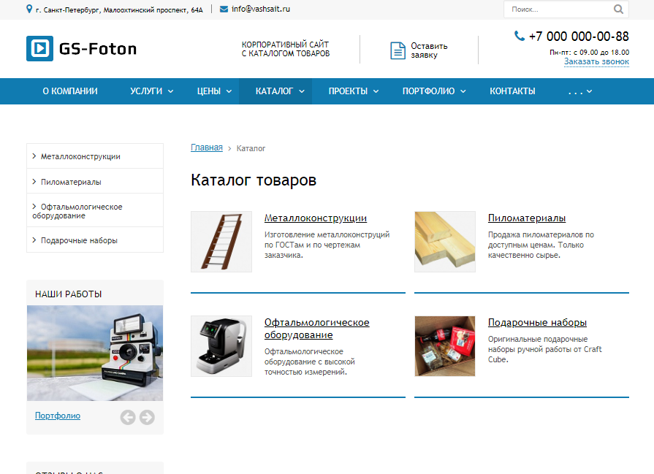The height and width of the screenshot is (474, 654).
Task: Open the Контакты menu item
Action: [512, 91]
